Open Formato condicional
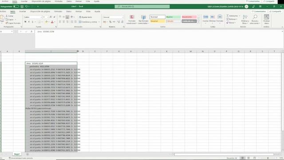The height and width of the screenshot is (160, 284). (x=132, y=20)
